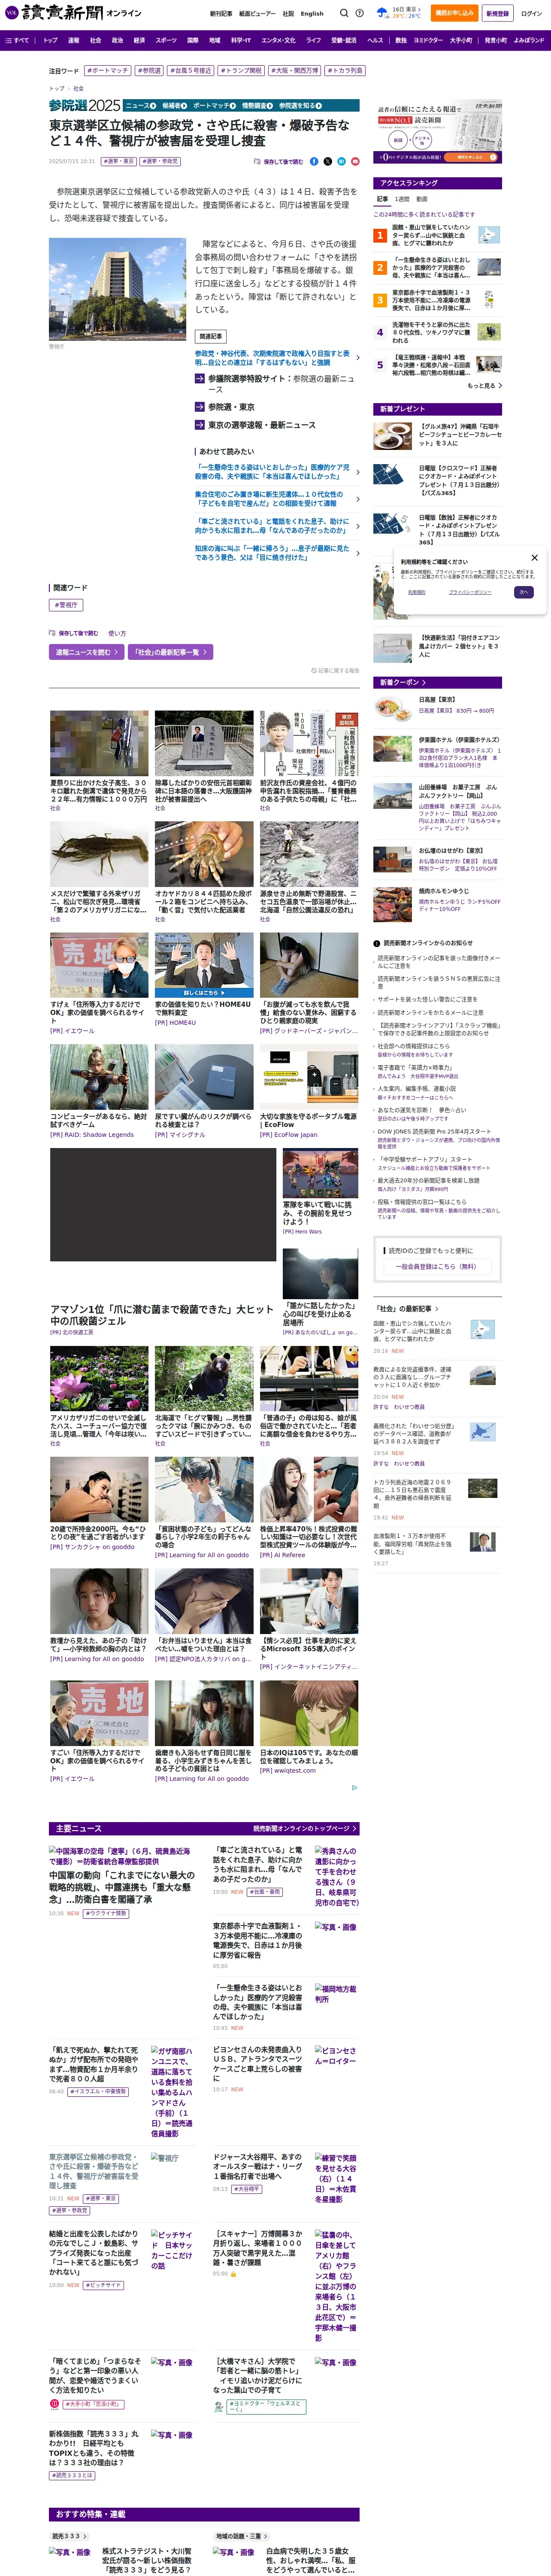Screen dimensions: 551x2576
Task: Select 国際 in the navigation bar
Action: (193, 41)
